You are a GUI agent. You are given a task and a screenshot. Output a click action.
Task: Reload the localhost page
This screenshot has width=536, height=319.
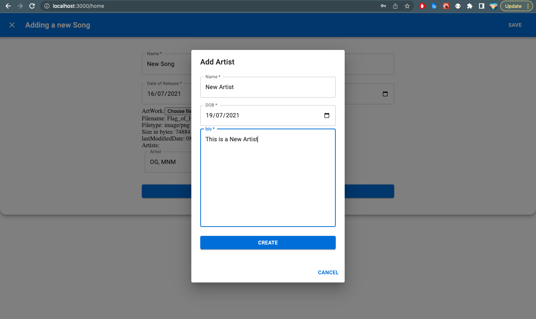[32, 6]
